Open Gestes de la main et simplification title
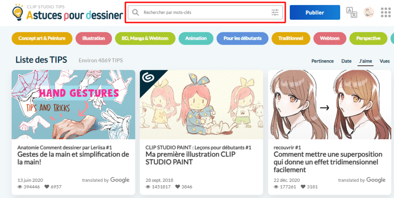The height and width of the screenshot is (198, 394). click(73, 158)
